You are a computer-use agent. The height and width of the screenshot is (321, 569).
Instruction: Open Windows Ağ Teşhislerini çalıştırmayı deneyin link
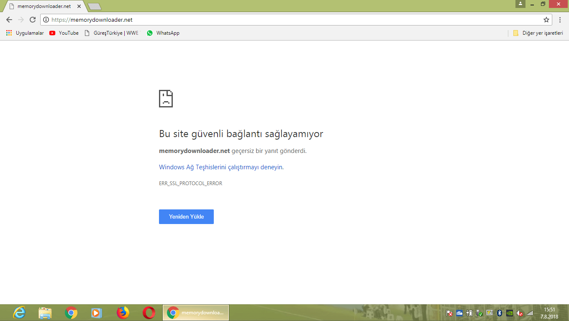tap(221, 167)
